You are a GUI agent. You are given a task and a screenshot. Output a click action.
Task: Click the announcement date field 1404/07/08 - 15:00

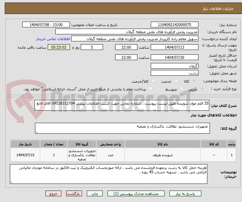46,25
